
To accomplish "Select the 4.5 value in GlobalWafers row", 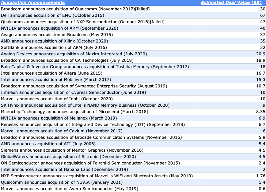I will [x=262, y=157].
